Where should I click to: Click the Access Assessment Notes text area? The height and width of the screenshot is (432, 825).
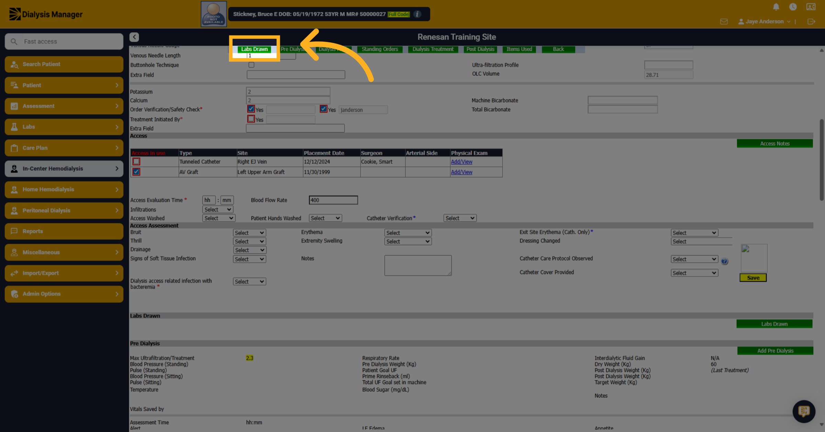[x=418, y=265]
